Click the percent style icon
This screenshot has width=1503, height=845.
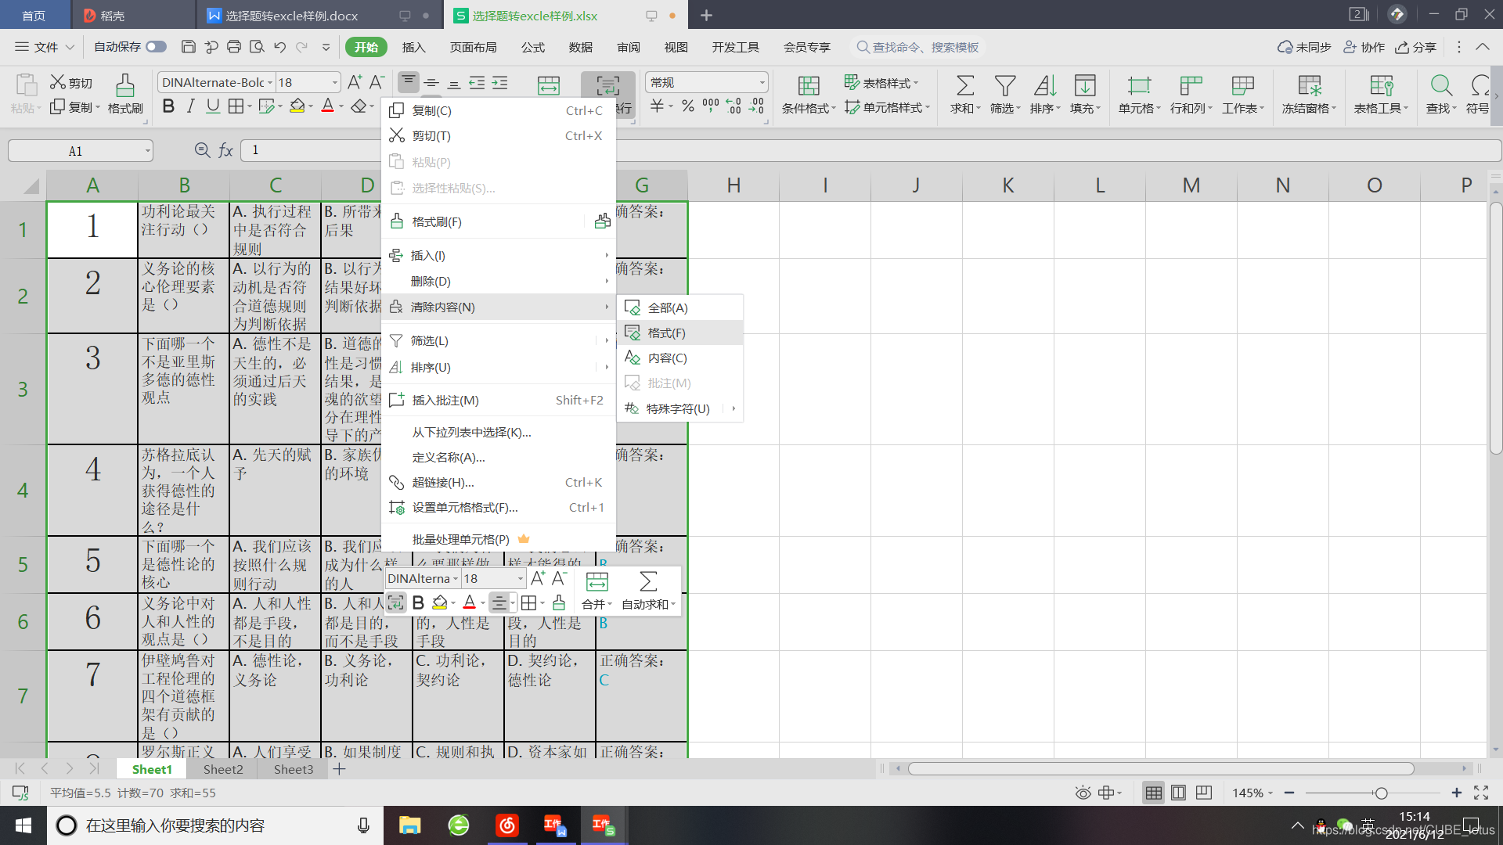[687, 106]
